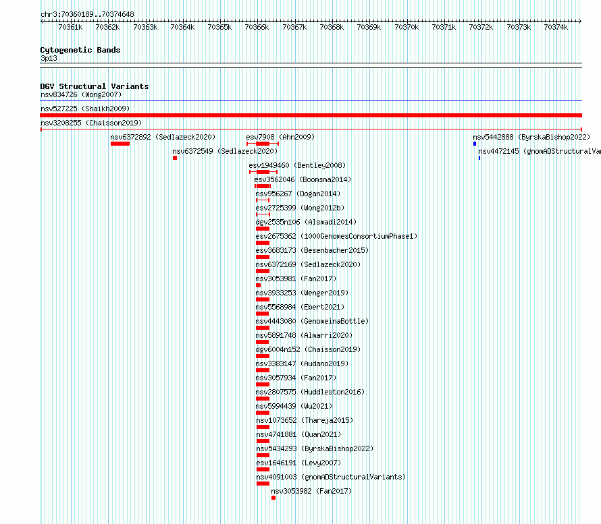
Task: Open nsv5891748 (Almarri2020) label
Action: [x=304, y=335]
